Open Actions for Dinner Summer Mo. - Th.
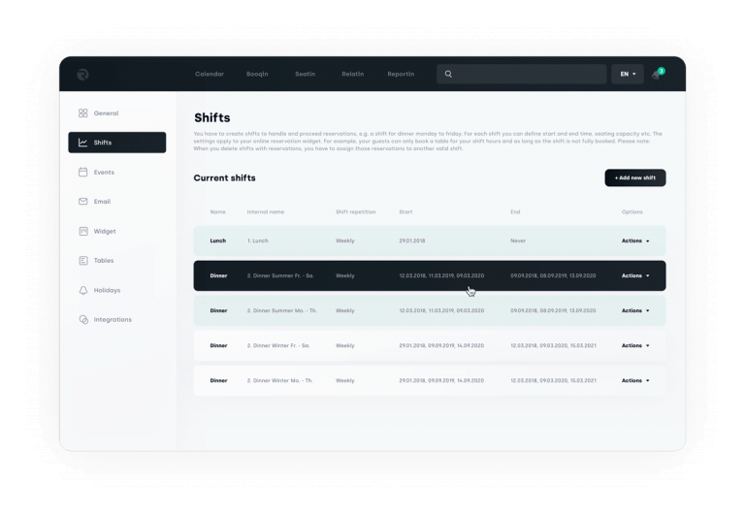 [635, 310]
